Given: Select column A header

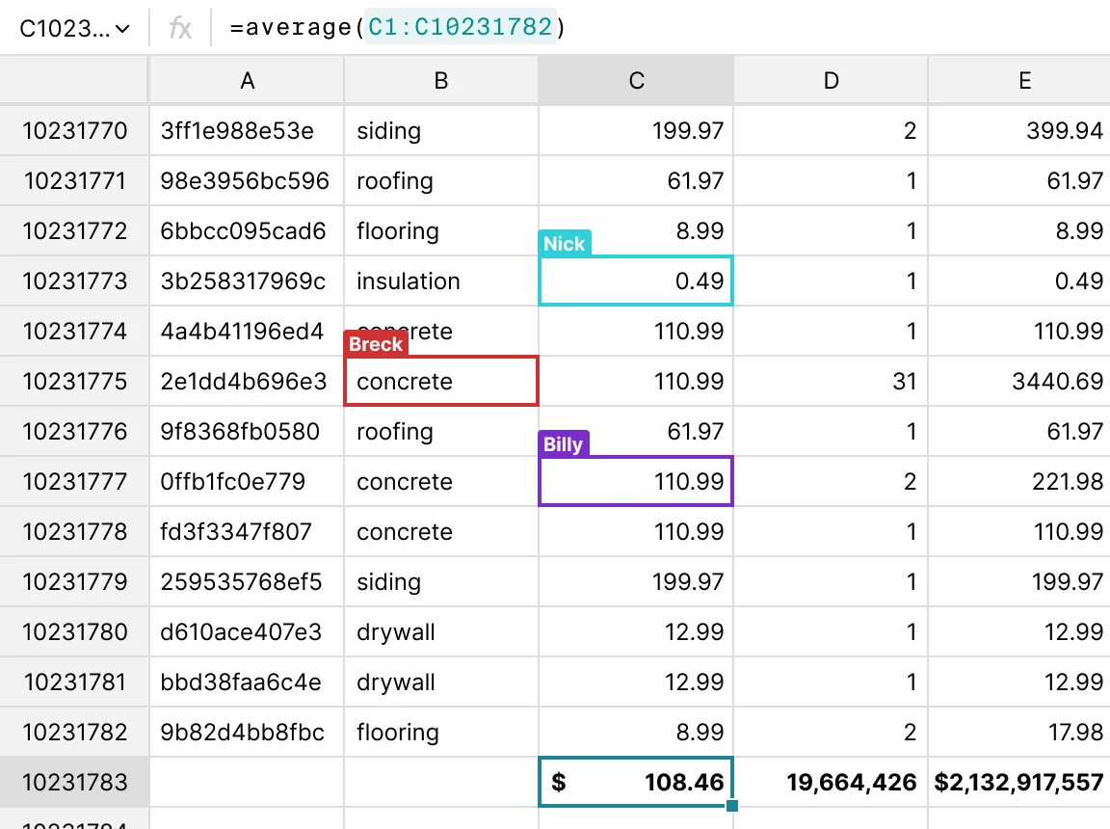Looking at the screenshot, I should point(247,81).
